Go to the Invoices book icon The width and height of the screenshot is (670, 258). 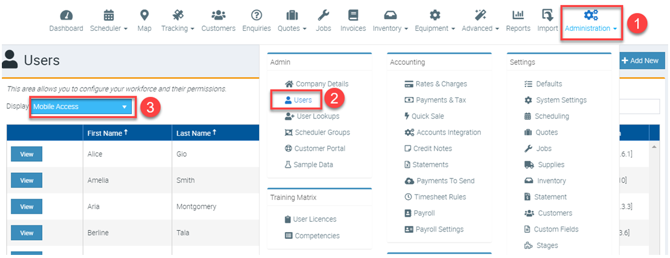pos(353,15)
